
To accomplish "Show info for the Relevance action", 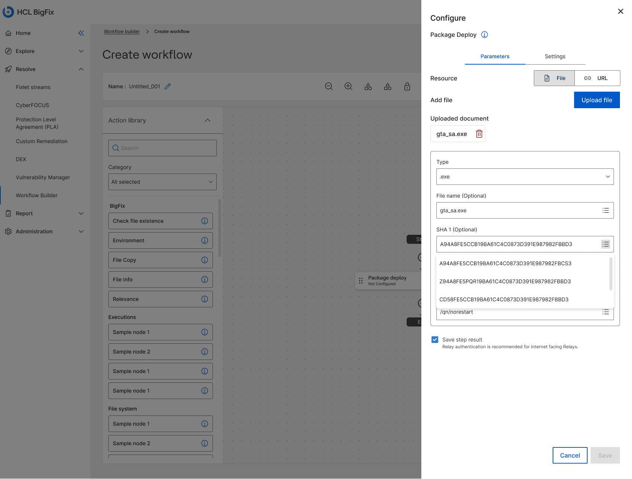I will click(x=205, y=299).
